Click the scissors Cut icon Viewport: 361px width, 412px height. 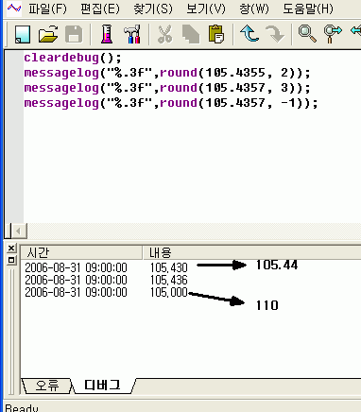[x=164, y=34]
